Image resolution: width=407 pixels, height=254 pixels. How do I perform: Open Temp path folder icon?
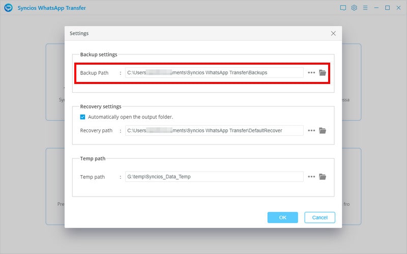[323, 177]
